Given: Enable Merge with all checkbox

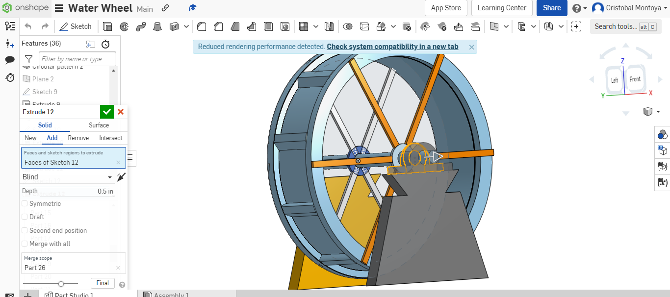Looking at the screenshot, I should (25, 244).
